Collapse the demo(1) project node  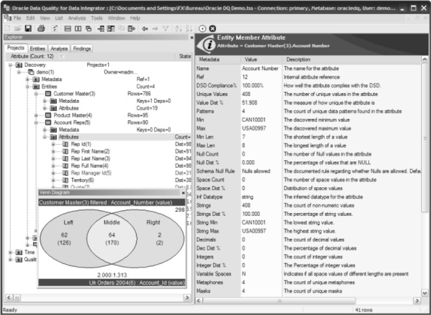19,72
